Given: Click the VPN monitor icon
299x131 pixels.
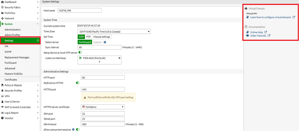Looking at the screenshot, I should coord(2,96).
